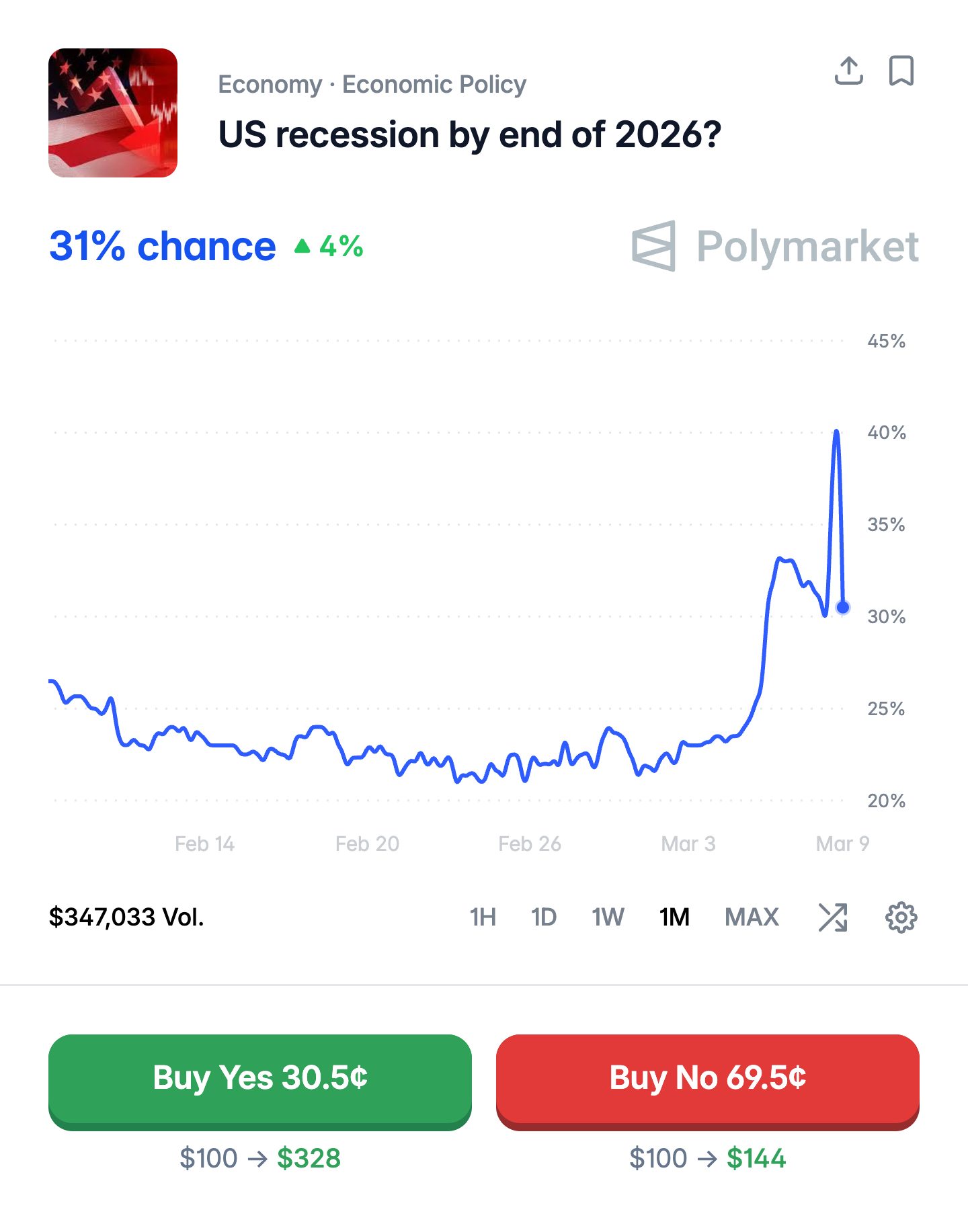Open chart settings gear icon
Viewport: 968px width, 1226px height.
pos(901,917)
